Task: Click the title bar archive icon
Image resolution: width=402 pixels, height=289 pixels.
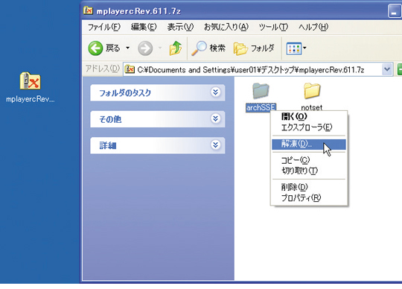Action: [88, 10]
